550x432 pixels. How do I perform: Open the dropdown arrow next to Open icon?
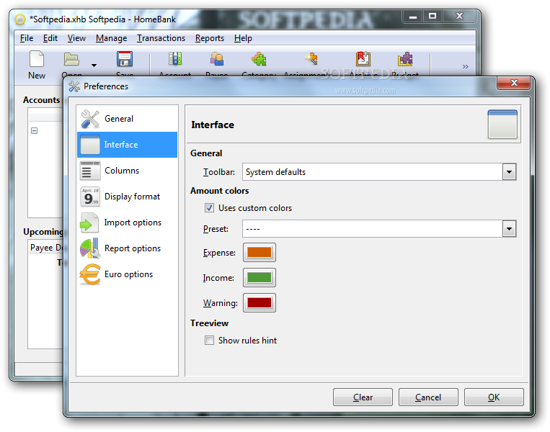click(x=94, y=66)
